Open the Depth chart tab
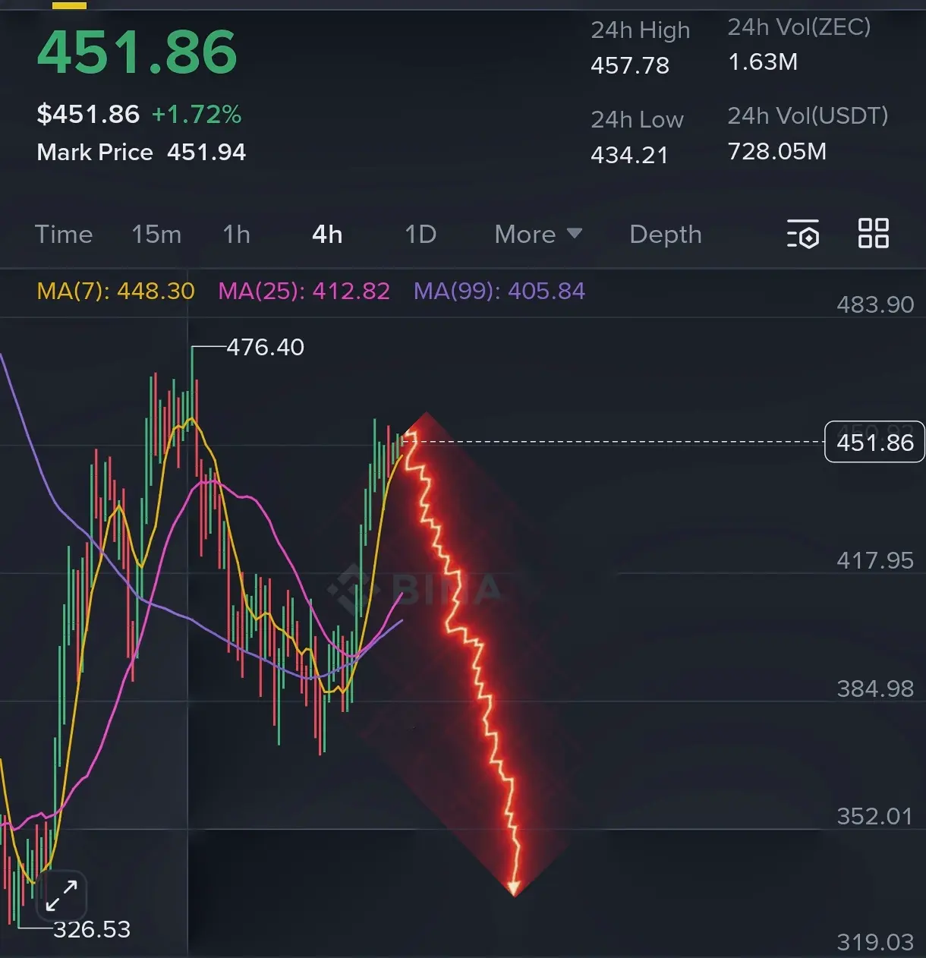 [666, 235]
